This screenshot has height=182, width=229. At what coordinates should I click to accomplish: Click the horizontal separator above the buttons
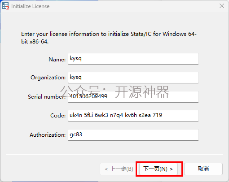[114, 154]
